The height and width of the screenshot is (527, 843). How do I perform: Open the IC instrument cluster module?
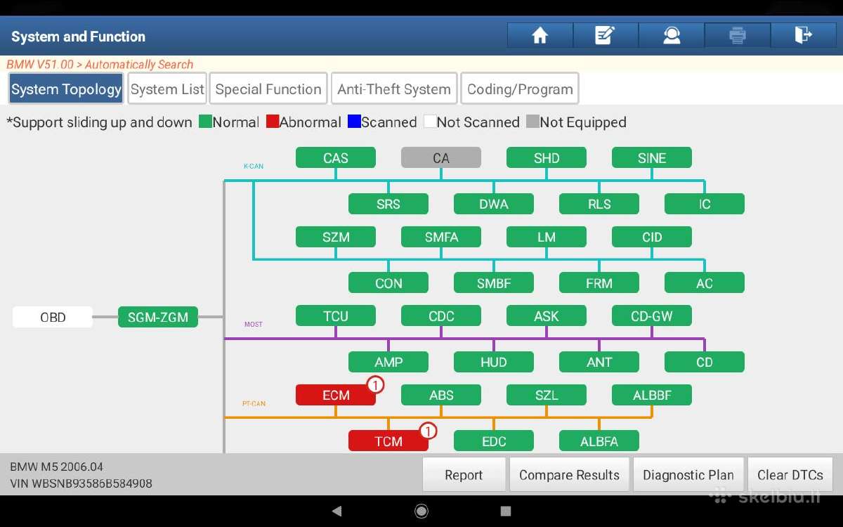coord(705,204)
